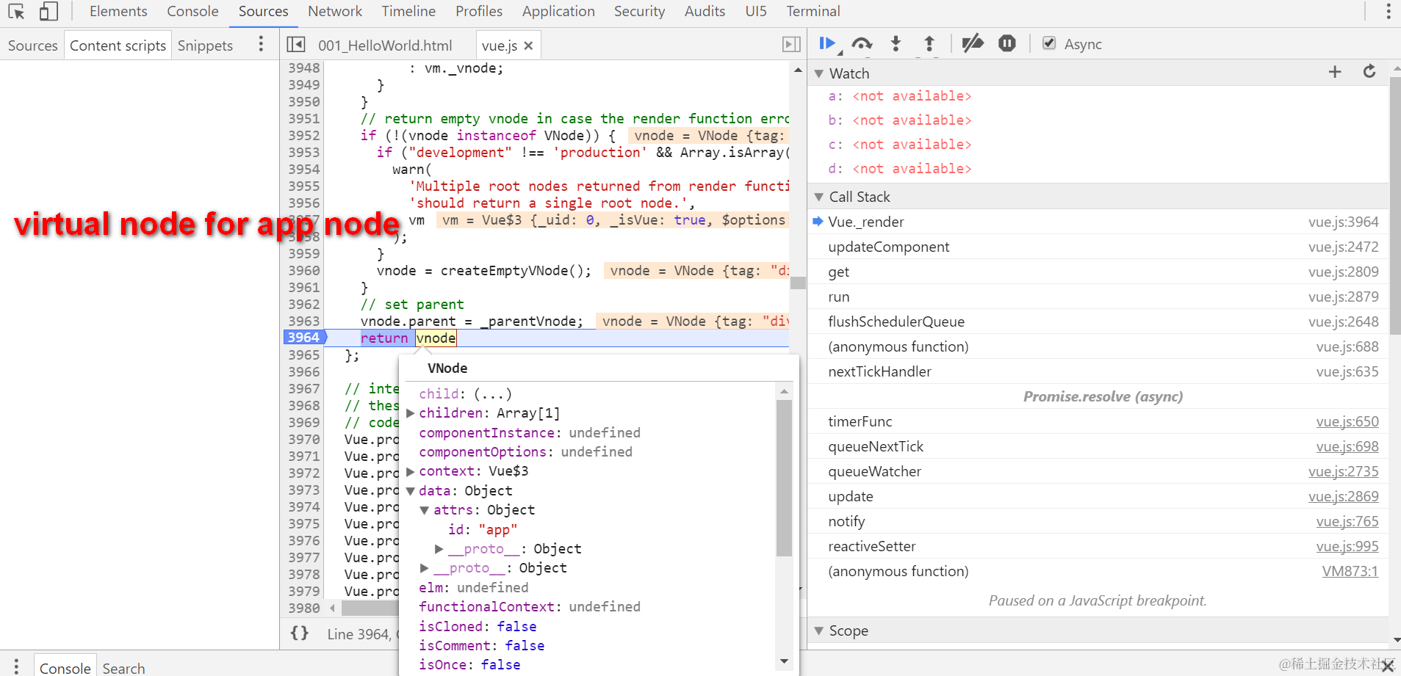Viewport: 1401px width, 676px height.
Task: Open the Application panel
Action: point(558,12)
